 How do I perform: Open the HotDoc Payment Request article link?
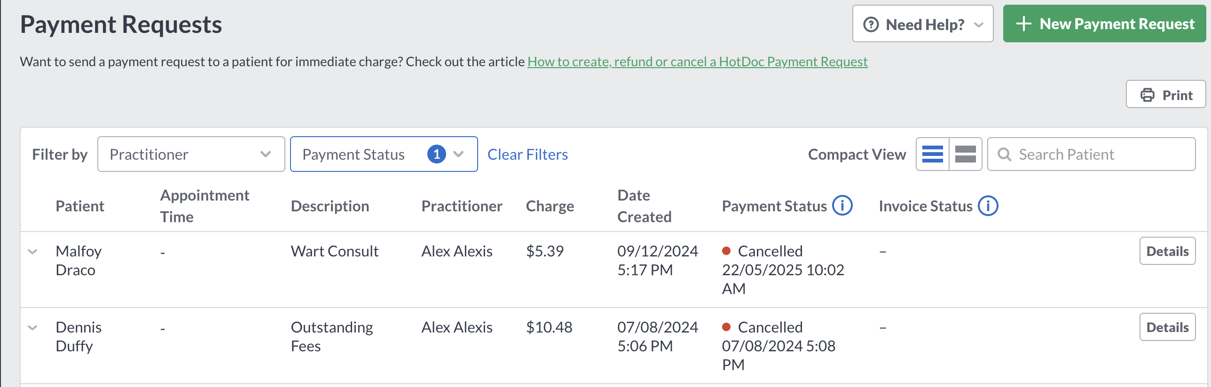pos(697,62)
